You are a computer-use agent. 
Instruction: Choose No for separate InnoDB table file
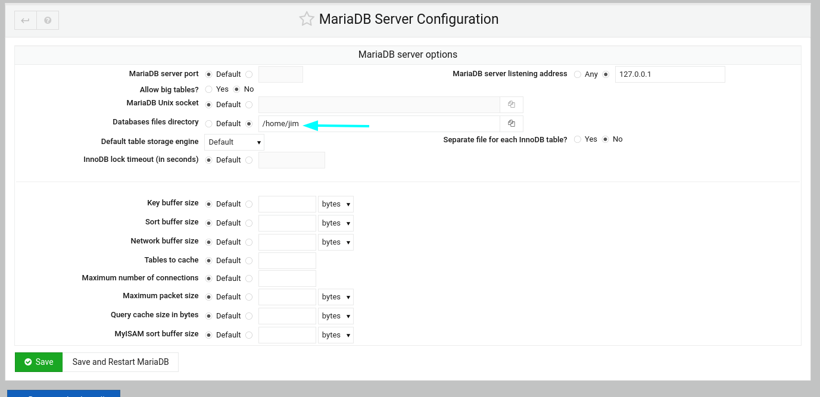click(606, 139)
